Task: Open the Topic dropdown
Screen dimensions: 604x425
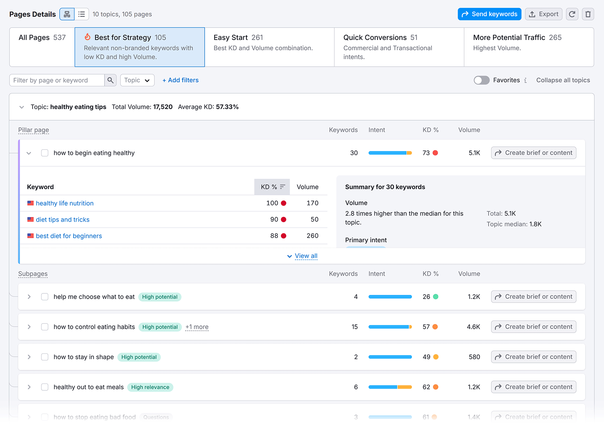Action: coord(137,80)
